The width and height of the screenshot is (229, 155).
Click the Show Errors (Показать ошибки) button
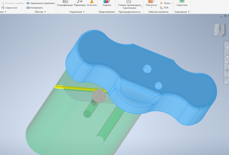pos(12,3)
